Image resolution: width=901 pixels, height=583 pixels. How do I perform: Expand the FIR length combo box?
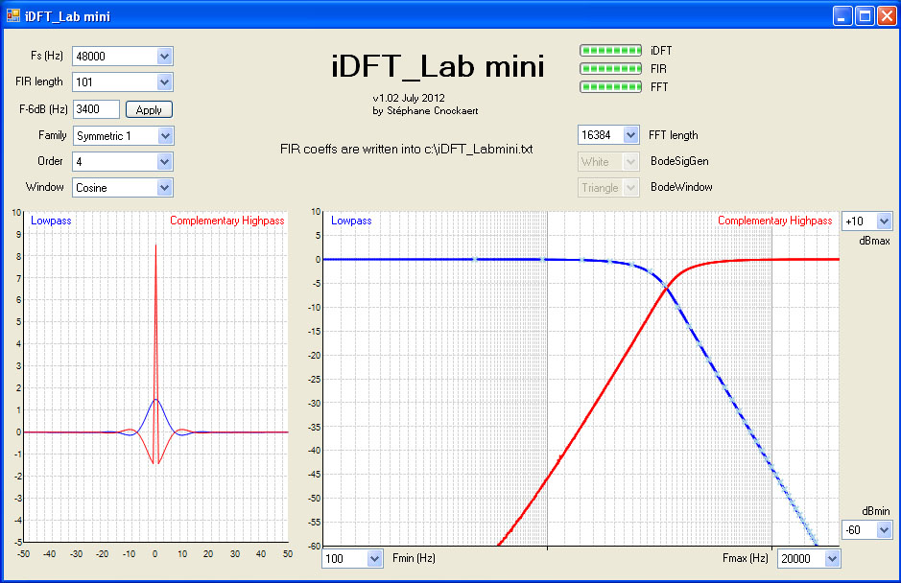164,82
